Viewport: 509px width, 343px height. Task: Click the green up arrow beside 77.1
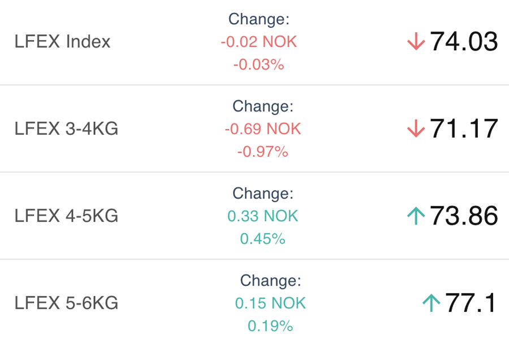click(431, 304)
